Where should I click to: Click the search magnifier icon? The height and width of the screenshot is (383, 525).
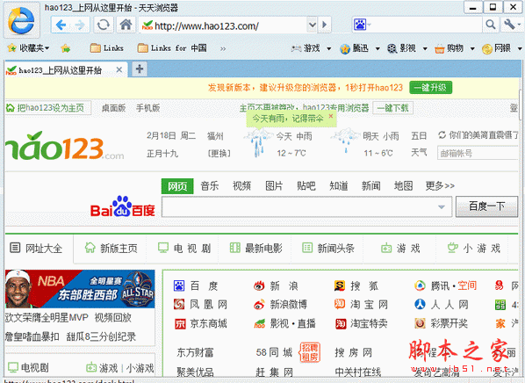click(491, 25)
